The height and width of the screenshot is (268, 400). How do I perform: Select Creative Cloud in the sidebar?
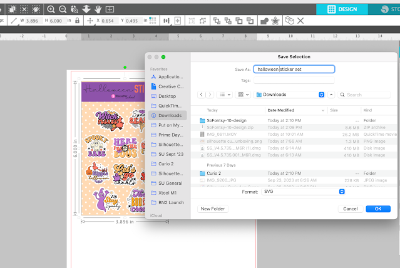[167, 86]
